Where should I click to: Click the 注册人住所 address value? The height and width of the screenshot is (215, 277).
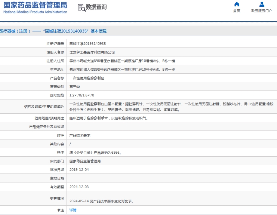click(x=122, y=61)
